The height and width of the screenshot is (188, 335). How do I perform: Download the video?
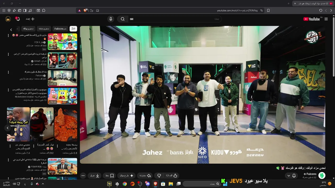95,176
